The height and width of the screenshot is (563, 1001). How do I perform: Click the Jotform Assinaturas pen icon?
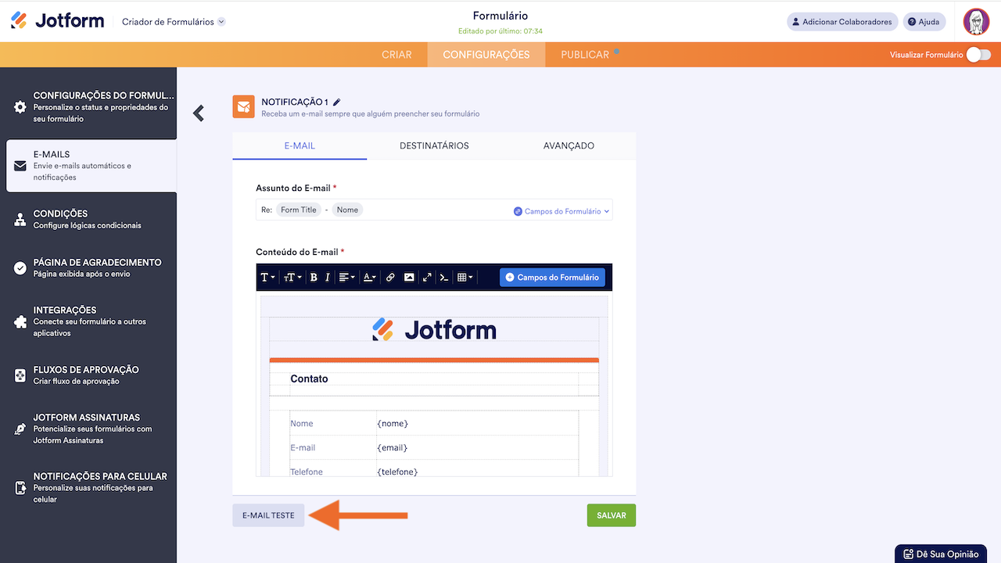[x=20, y=429]
